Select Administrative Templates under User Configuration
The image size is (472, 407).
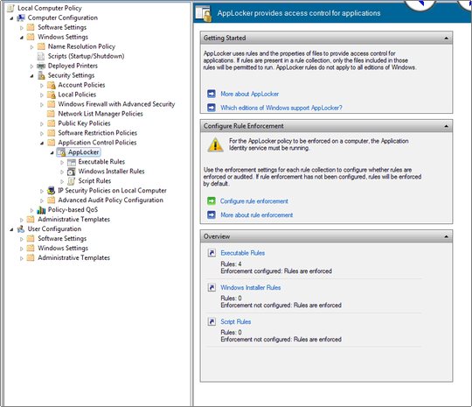pos(73,257)
